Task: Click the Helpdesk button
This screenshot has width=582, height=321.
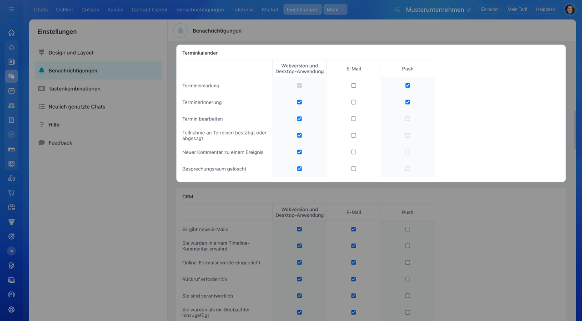Action: [x=545, y=9]
